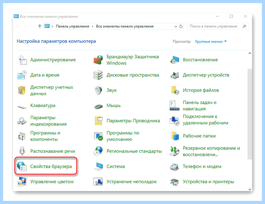
Task: Open the Панель задач и навигация icon
Action: pyautogui.click(x=174, y=106)
